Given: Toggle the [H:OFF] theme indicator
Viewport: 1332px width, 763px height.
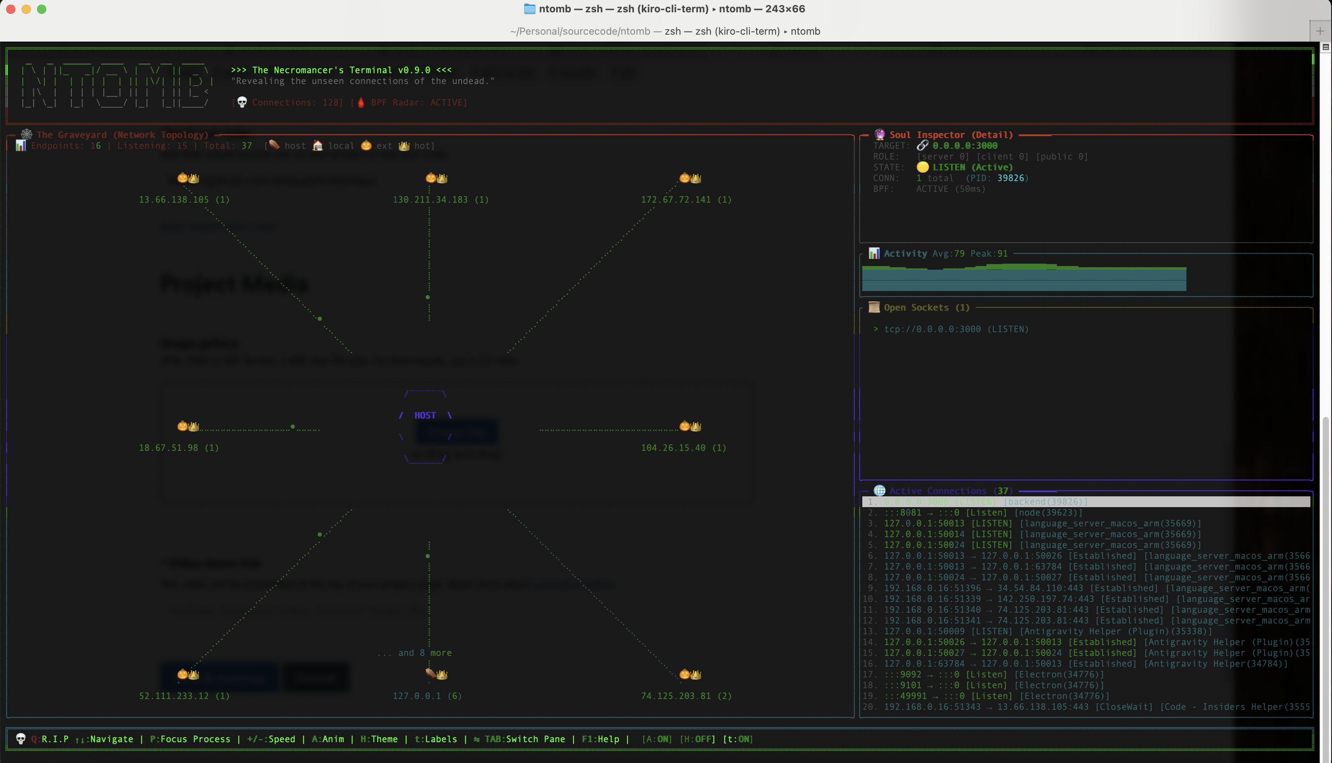Looking at the screenshot, I should (x=698, y=739).
